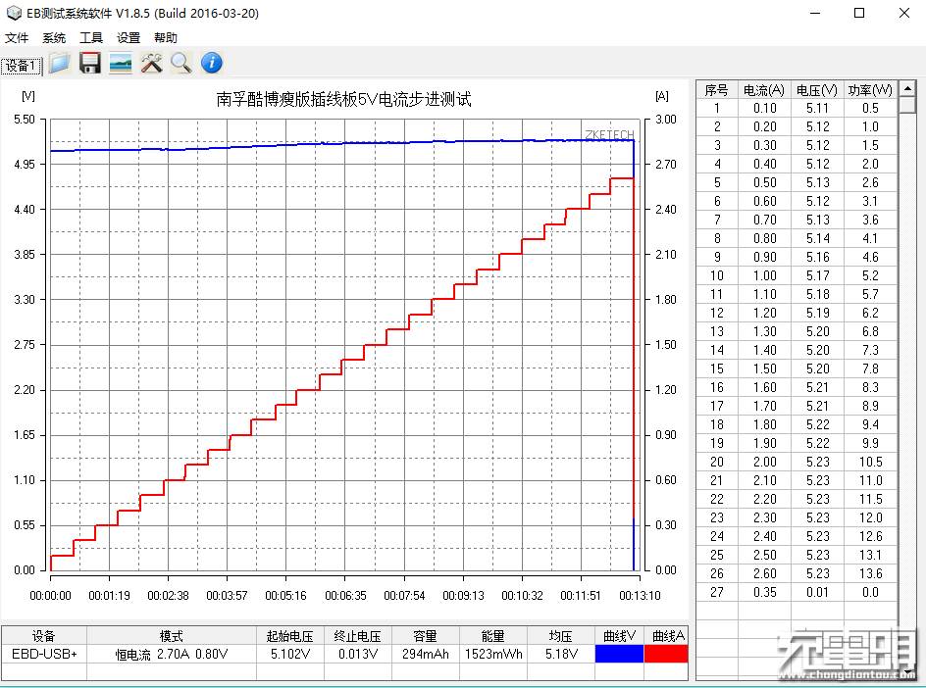Screen dimensions: 926x688
Task: Click the data table scroll up arrow
Action: 907,89
